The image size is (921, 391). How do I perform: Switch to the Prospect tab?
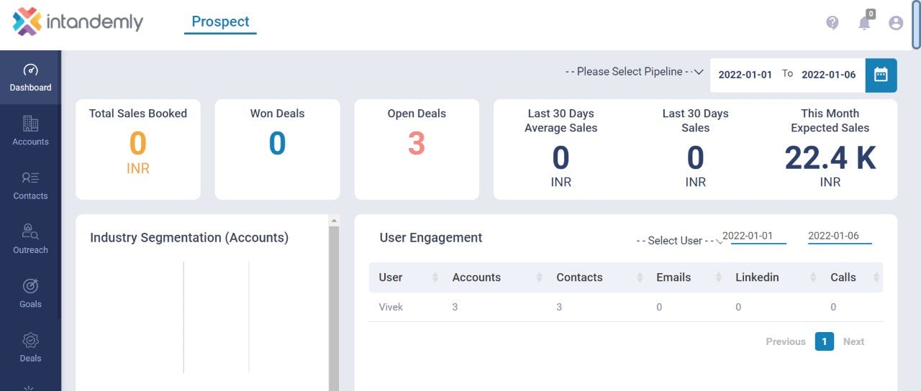click(220, 22)
